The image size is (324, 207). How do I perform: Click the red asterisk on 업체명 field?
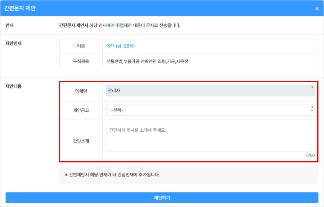click(312, 87)
